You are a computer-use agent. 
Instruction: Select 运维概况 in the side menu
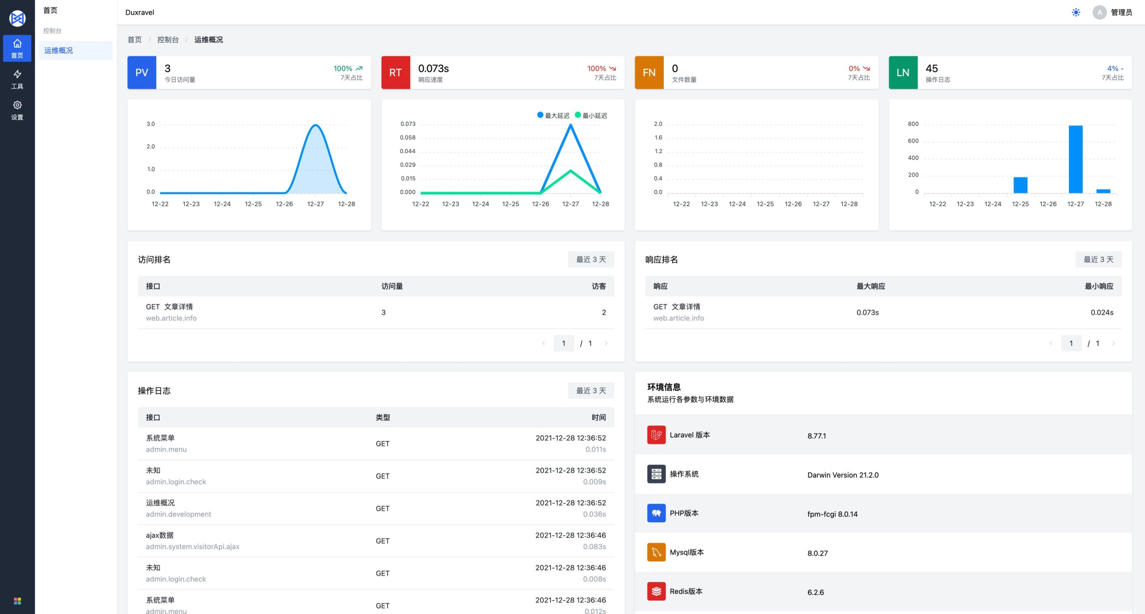point(59,51)
